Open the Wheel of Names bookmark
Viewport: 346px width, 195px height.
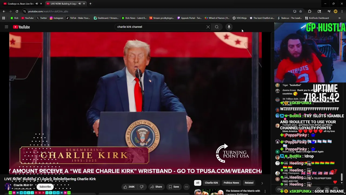tap(217, 18)
